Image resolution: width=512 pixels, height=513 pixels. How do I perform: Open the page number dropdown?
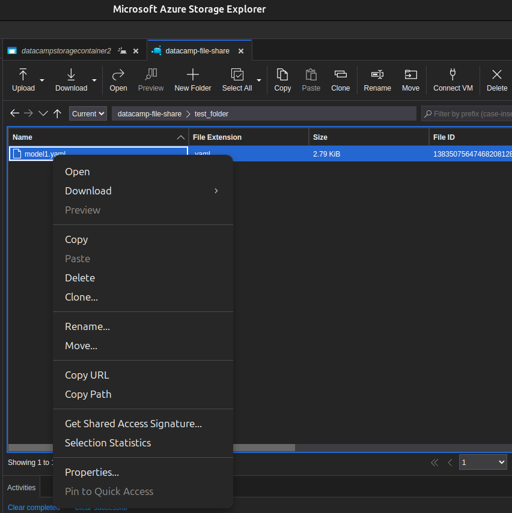(x=483, y=463)
